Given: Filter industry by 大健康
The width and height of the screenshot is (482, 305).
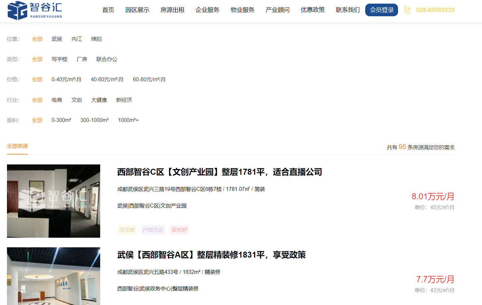Looking at the screenshot, I should pyautogui.click(x=99, y=100).
